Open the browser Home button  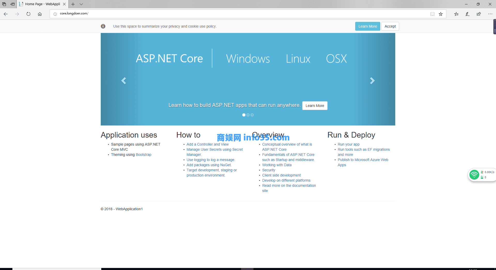pyautogui.click(x=40, y=14)
